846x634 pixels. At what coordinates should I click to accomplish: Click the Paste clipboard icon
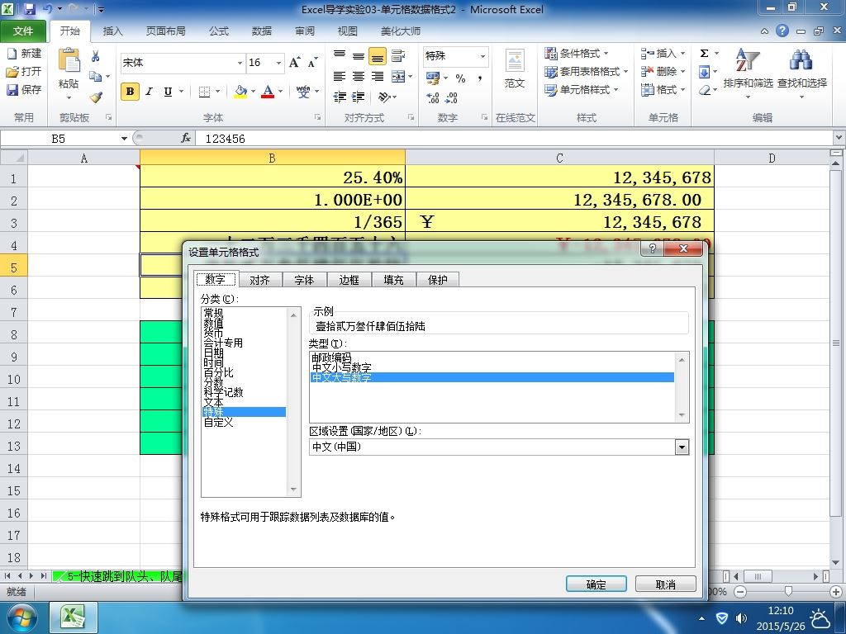[69, 61]
